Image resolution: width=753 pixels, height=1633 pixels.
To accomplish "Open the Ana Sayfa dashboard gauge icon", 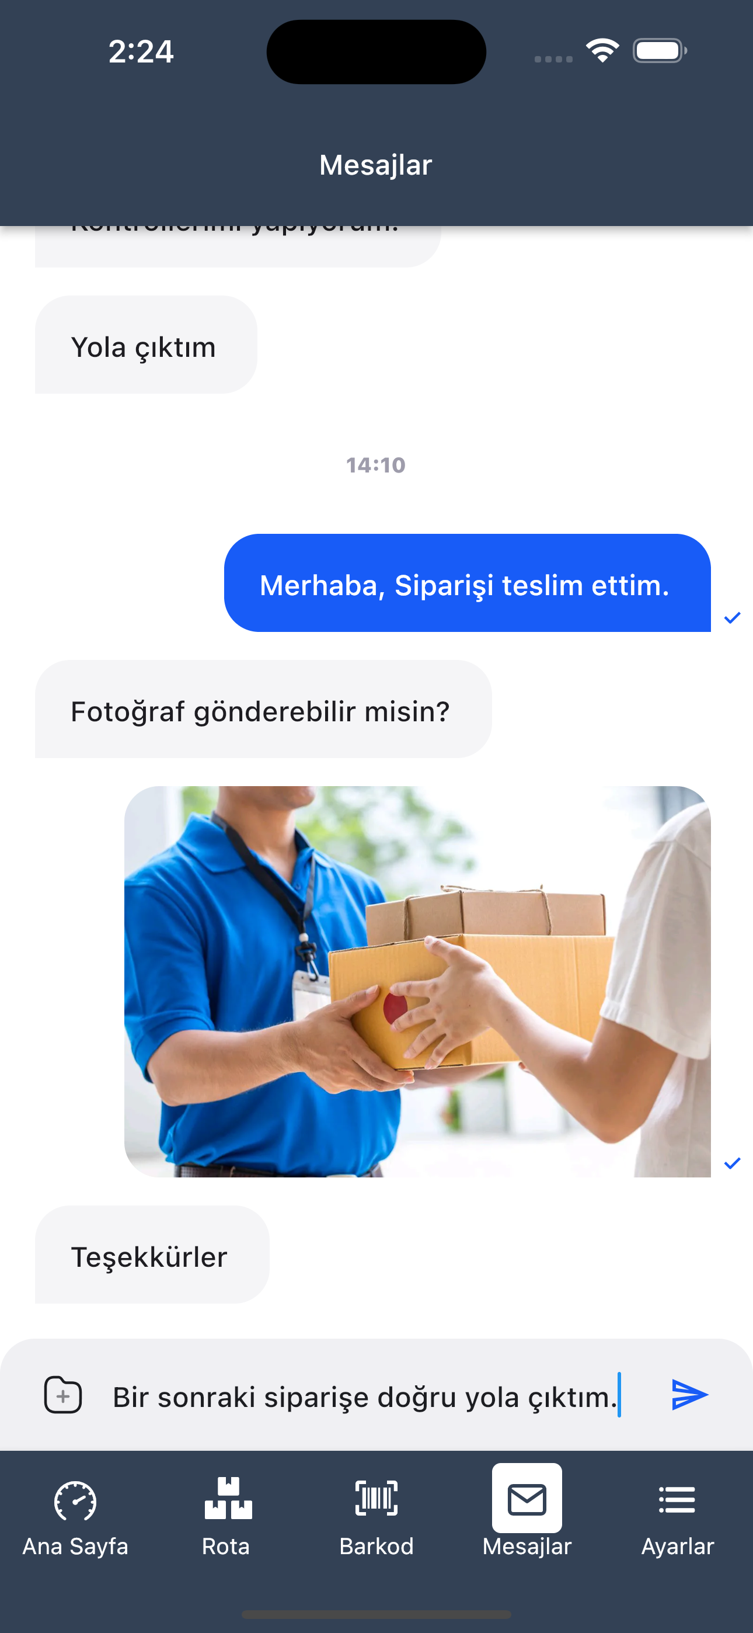I will 75,1500.
